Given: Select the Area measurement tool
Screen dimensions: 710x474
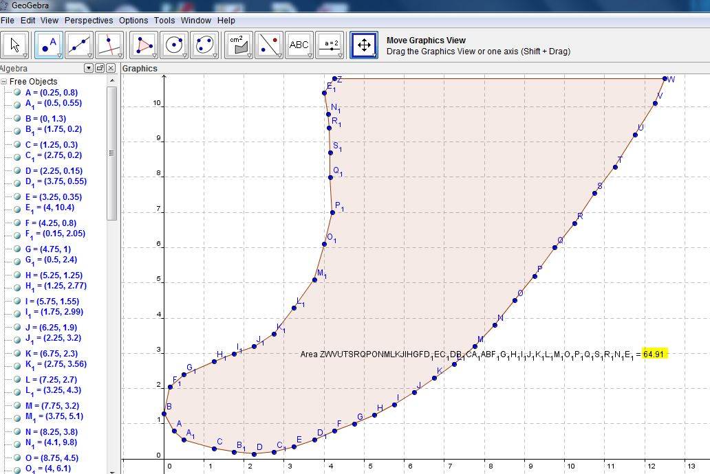Looking at the screenshot, I should (238, 45).
